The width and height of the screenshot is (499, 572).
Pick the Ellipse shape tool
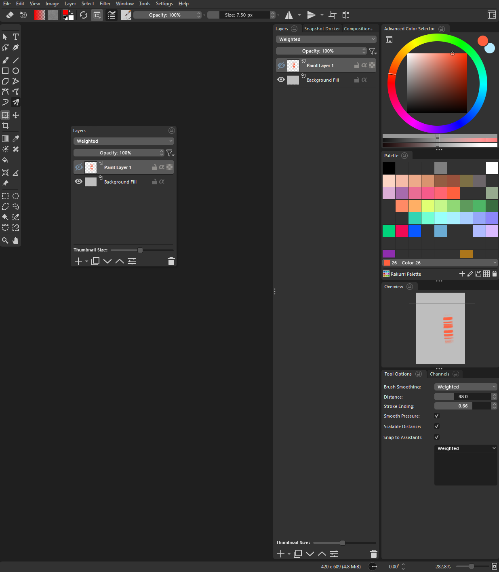tap(16, 71)
